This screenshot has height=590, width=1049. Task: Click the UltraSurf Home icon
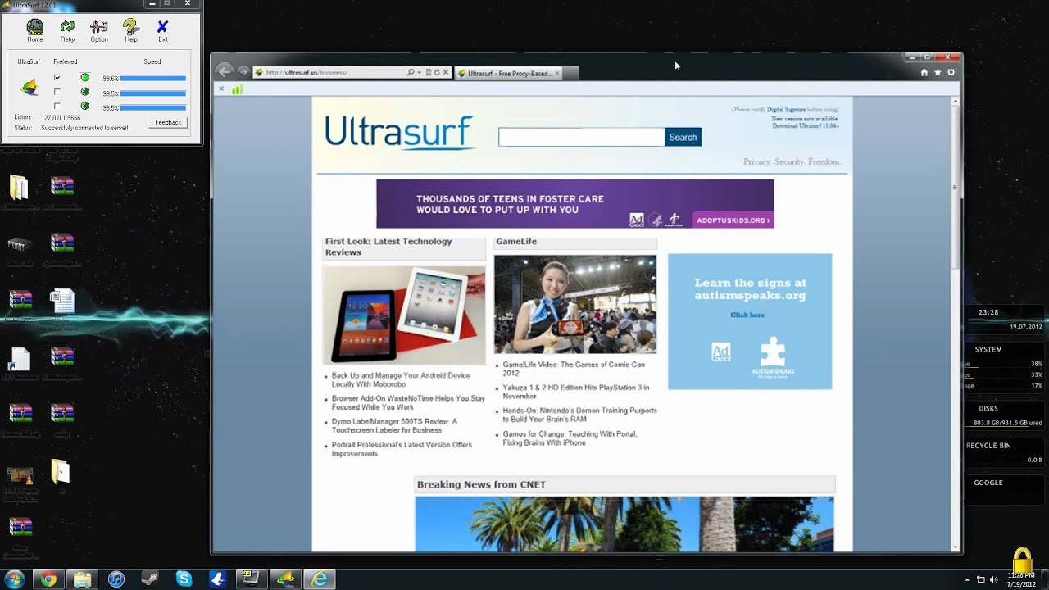[x=34, y=30]
